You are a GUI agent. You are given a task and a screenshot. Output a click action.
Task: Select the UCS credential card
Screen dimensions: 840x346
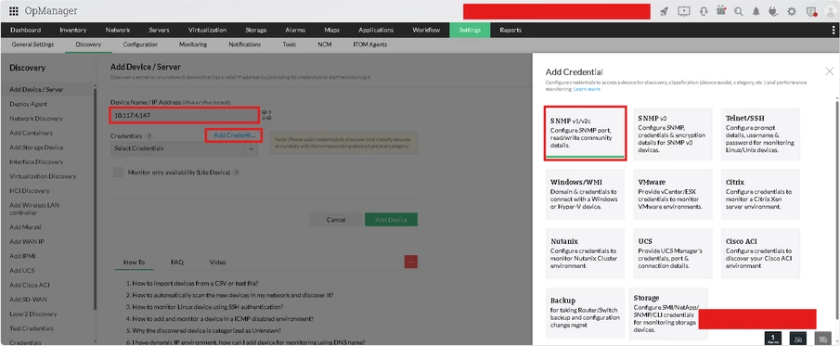[673, 253]
